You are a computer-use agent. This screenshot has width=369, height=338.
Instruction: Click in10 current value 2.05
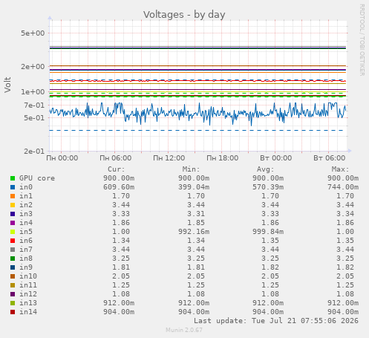click(x=121, y=276)
